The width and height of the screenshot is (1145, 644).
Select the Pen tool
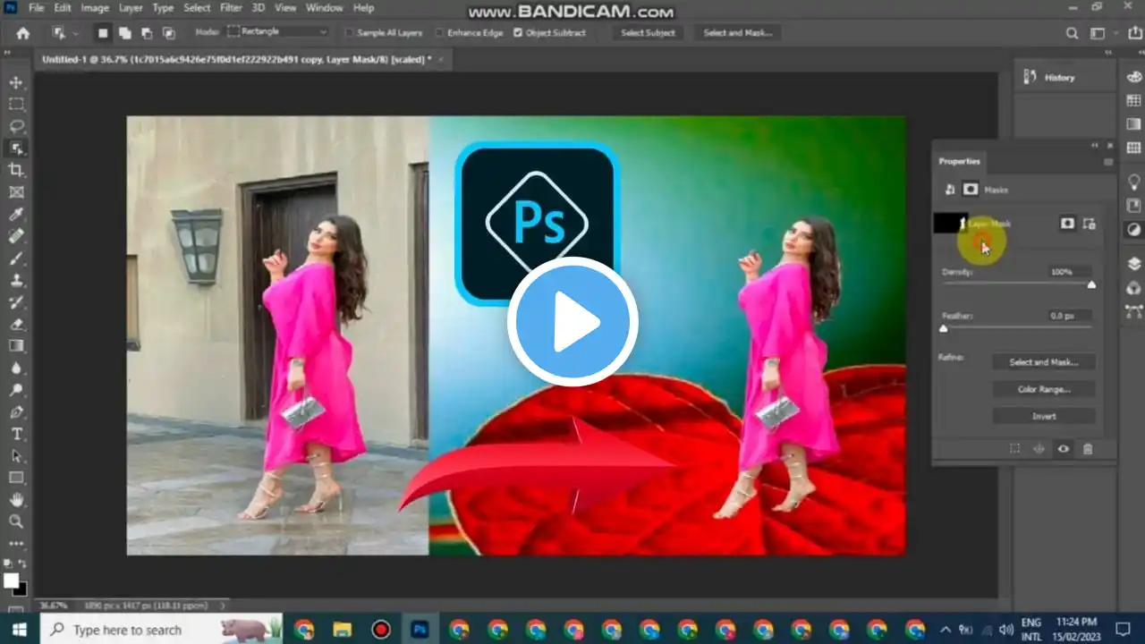point(16,412)
